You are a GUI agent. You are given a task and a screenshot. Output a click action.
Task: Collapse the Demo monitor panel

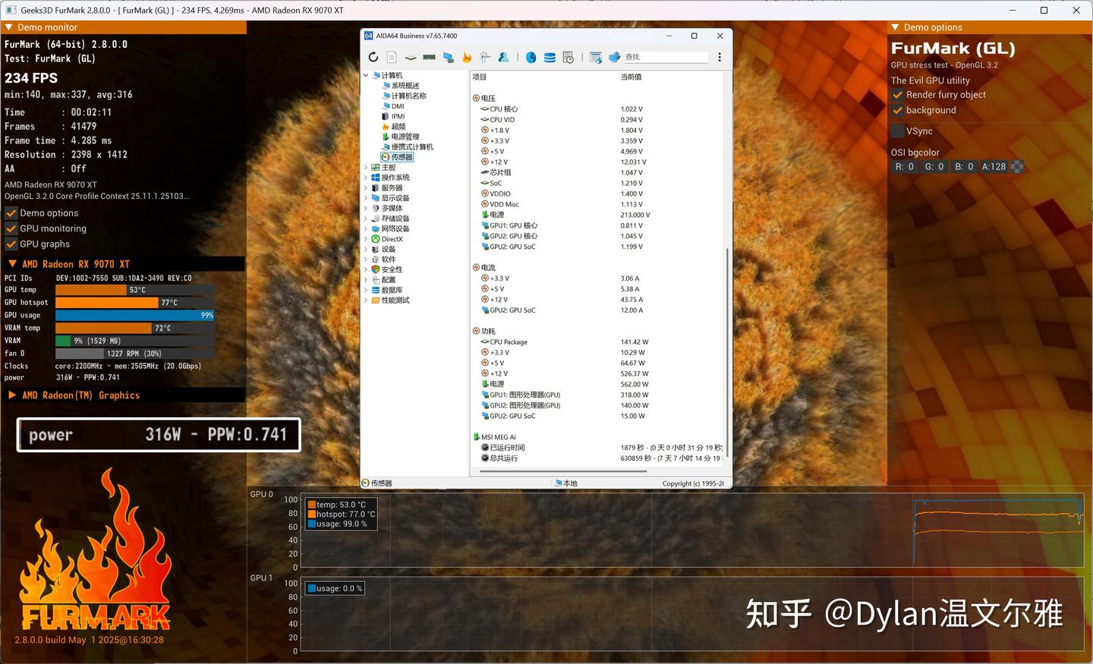click(8, 27)
